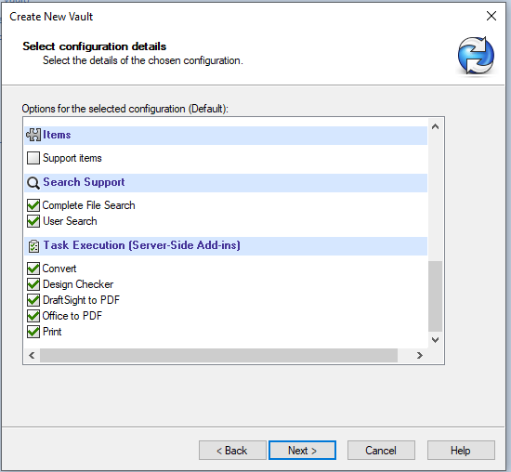
Task: Proceed with the Next button
Action: 302,451
